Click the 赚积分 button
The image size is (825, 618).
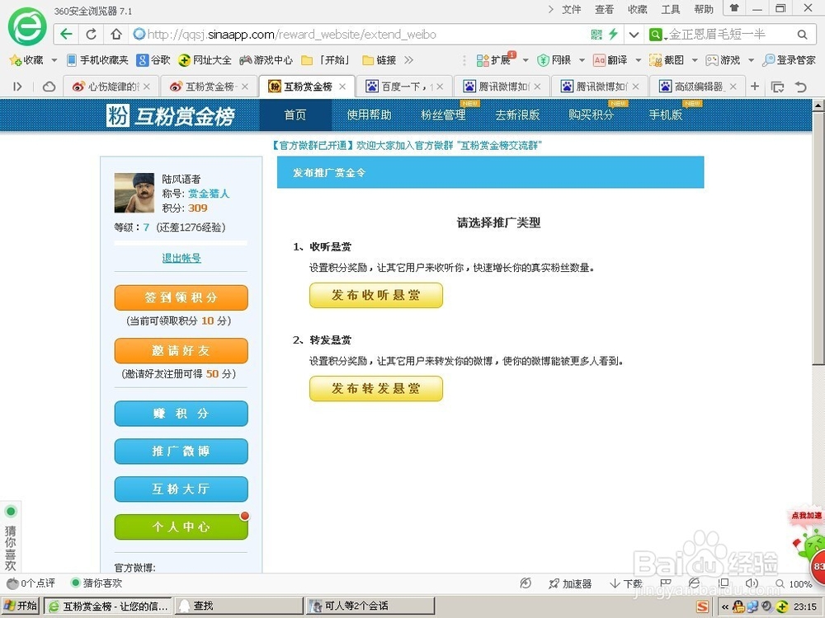(181, 414)
